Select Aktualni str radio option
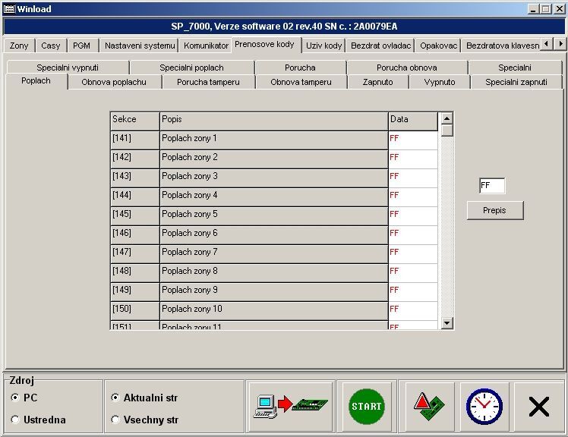The width and height of the screenshot is (568, 437). [x=115, y=398]
